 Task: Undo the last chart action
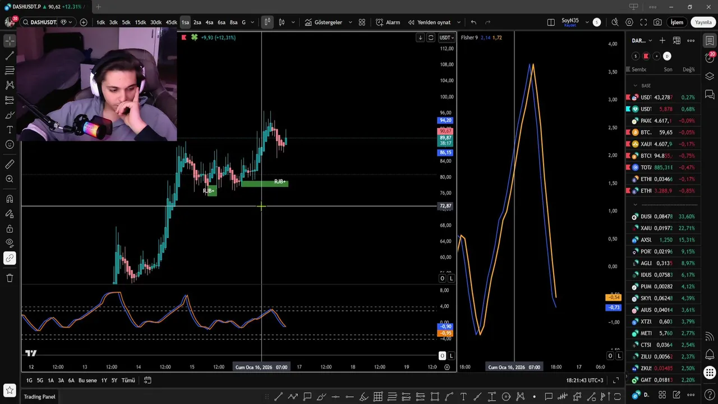[x=473, y=22]
